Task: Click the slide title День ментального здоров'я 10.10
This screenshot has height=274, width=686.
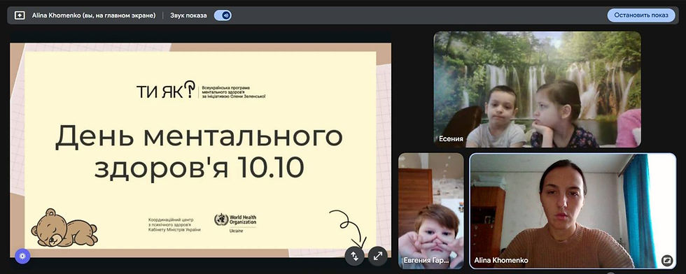Action: (199, 152)
